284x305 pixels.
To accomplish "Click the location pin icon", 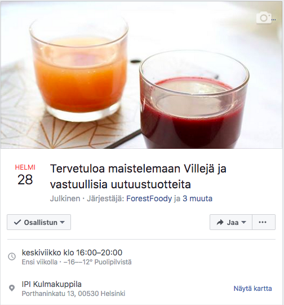I will 12,288.
